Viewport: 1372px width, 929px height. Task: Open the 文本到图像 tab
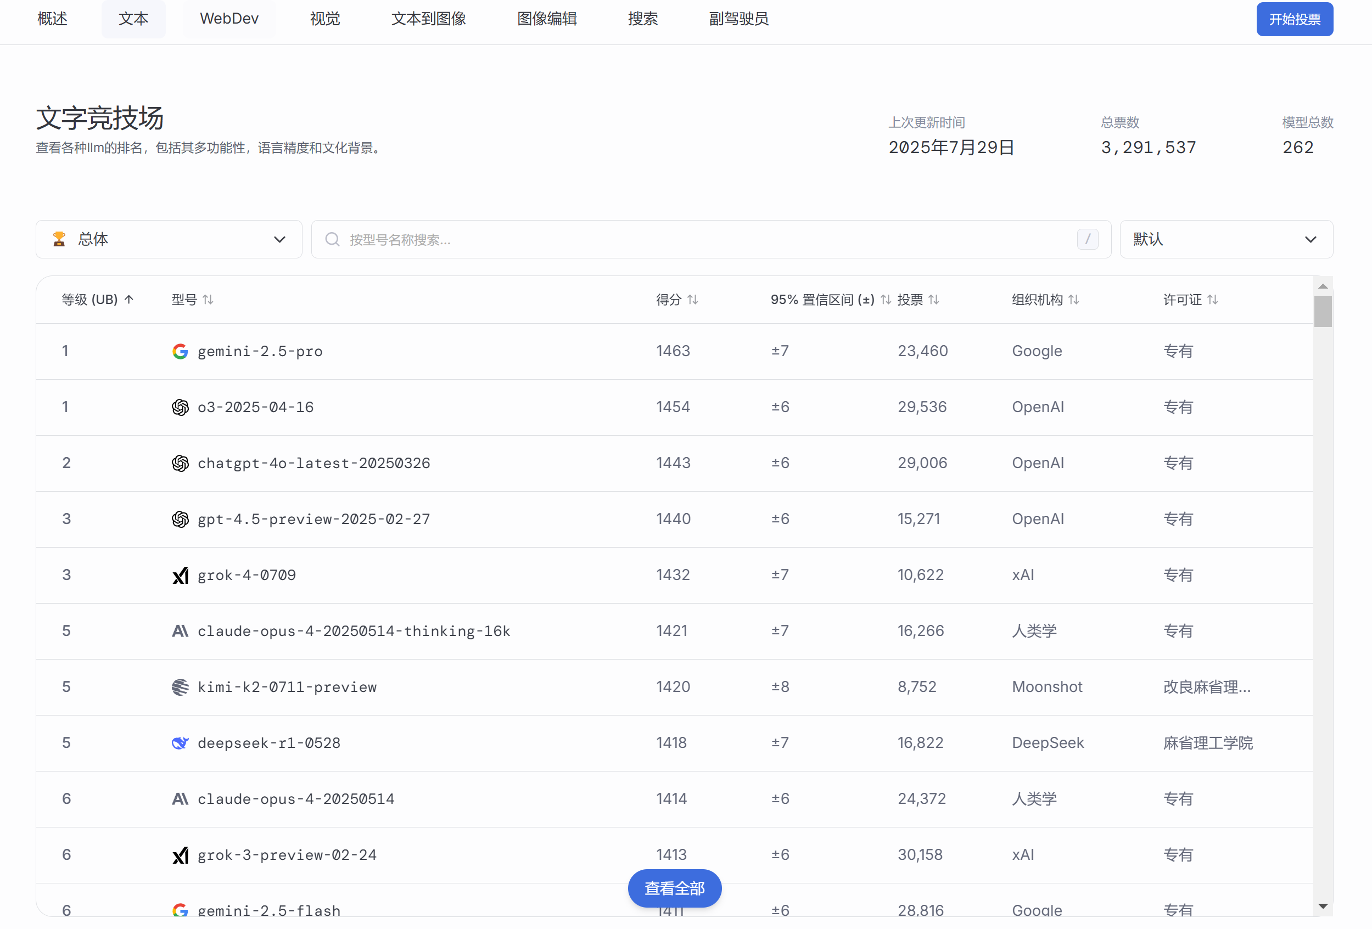pyautogui.click(x=429, y=19)
